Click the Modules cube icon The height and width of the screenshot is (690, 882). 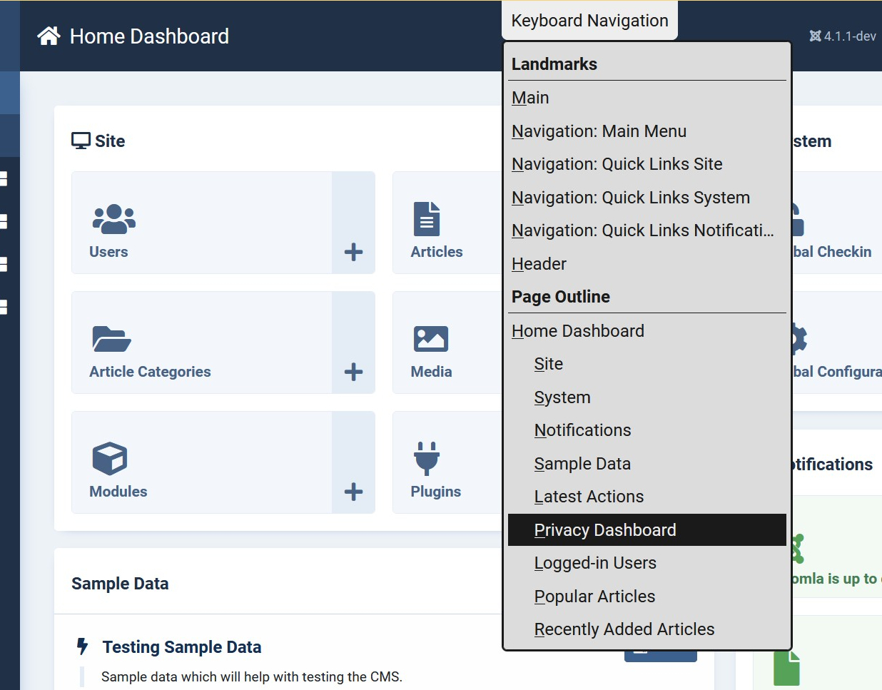point(110,459)
